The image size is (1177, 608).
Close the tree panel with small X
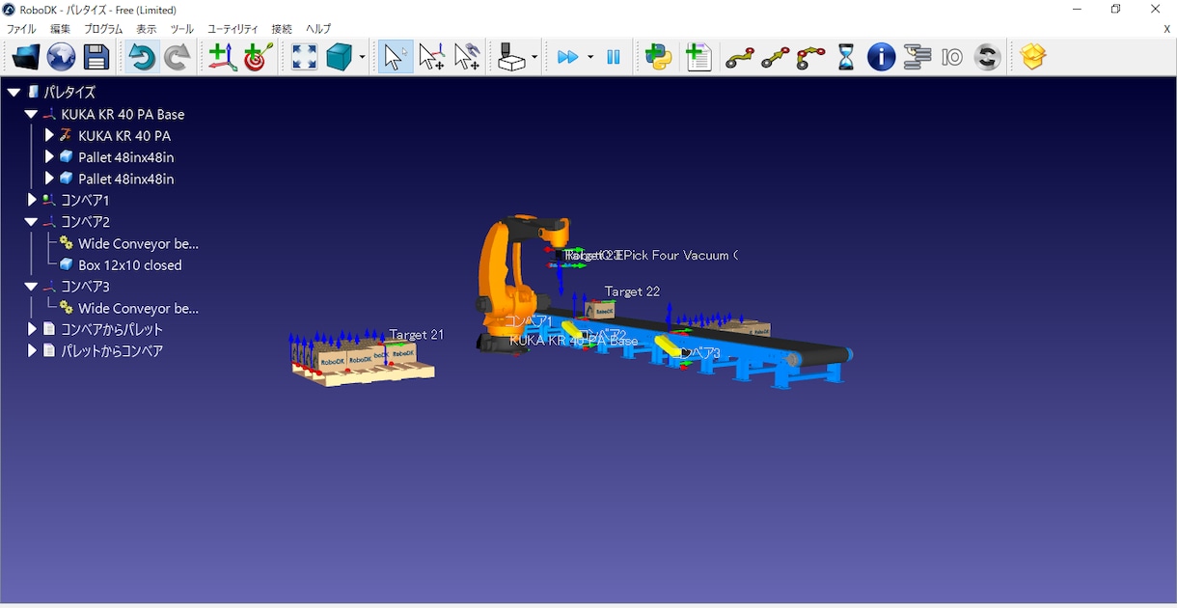tap(1166, 29)
